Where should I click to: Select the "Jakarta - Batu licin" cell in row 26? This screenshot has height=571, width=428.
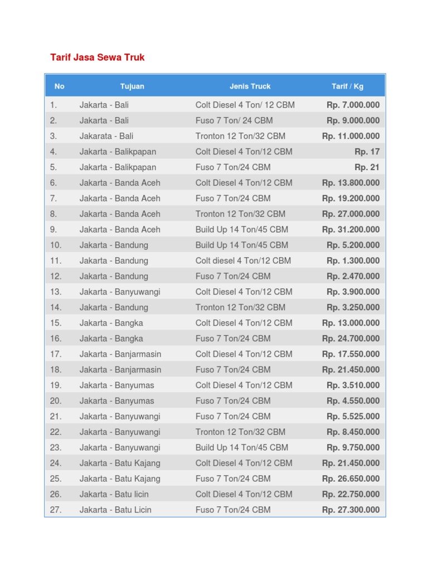click(x=114, y=494)
